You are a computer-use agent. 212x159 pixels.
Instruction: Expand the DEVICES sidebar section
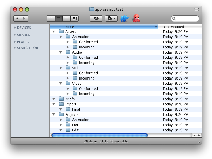pos(15,27)
